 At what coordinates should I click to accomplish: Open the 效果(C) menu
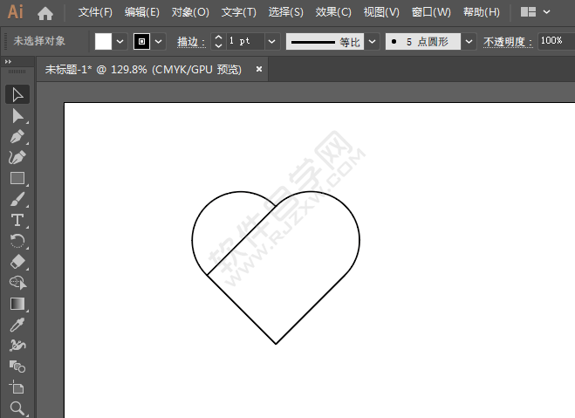[x=333, y=12]
